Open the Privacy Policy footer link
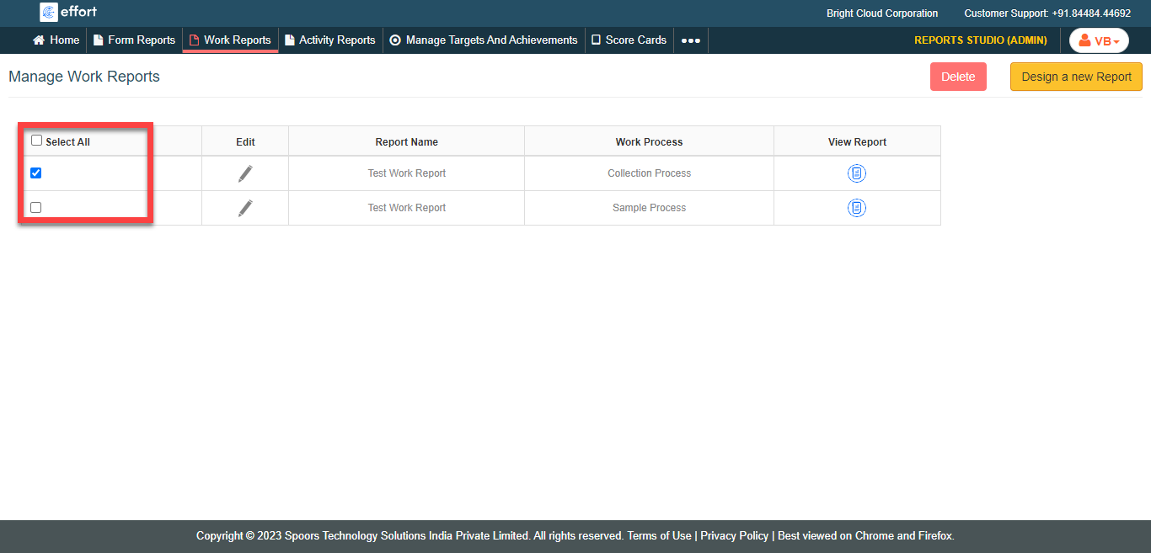 pos(734,536)
